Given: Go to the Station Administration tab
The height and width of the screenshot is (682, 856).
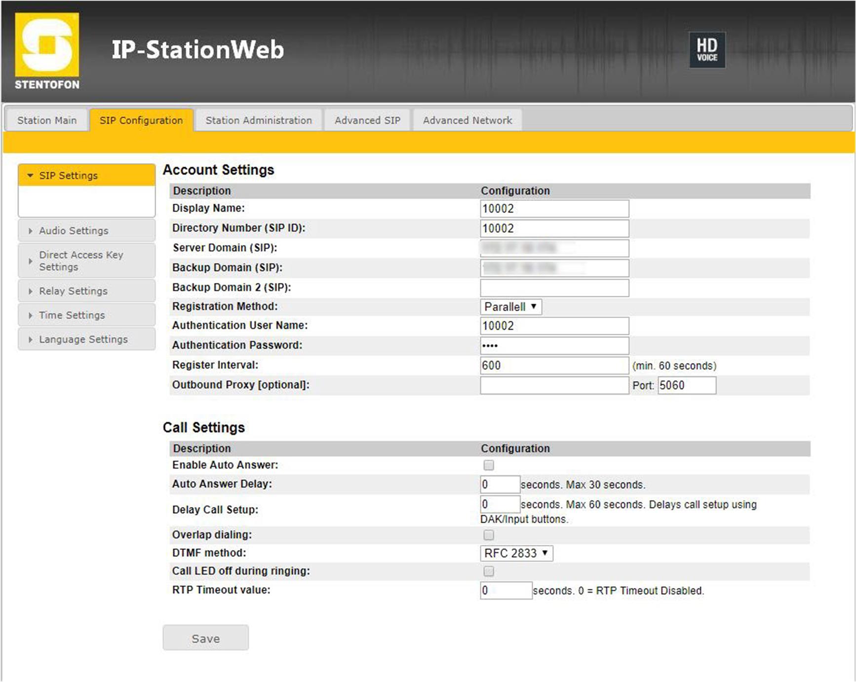Looking at the screenshot, I should tap(259, 120).
